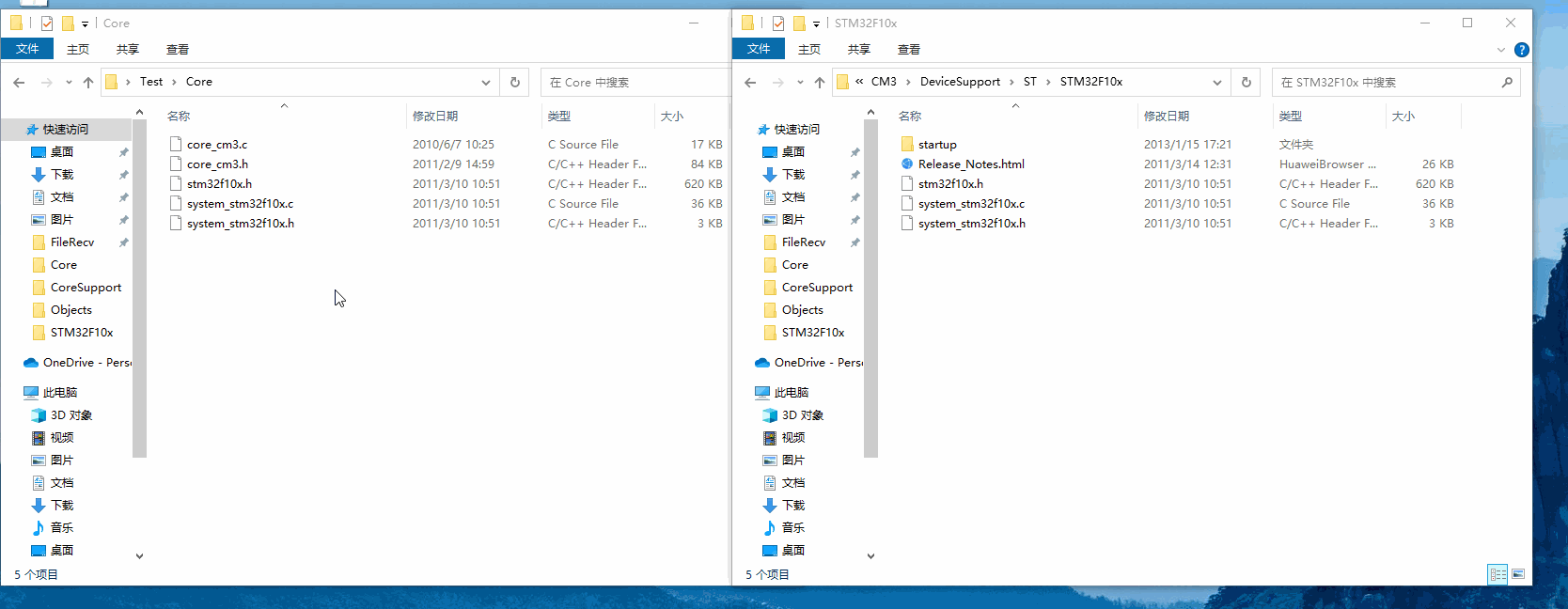
Task: Go up one folder in Core window
Action: click(88, 83)
